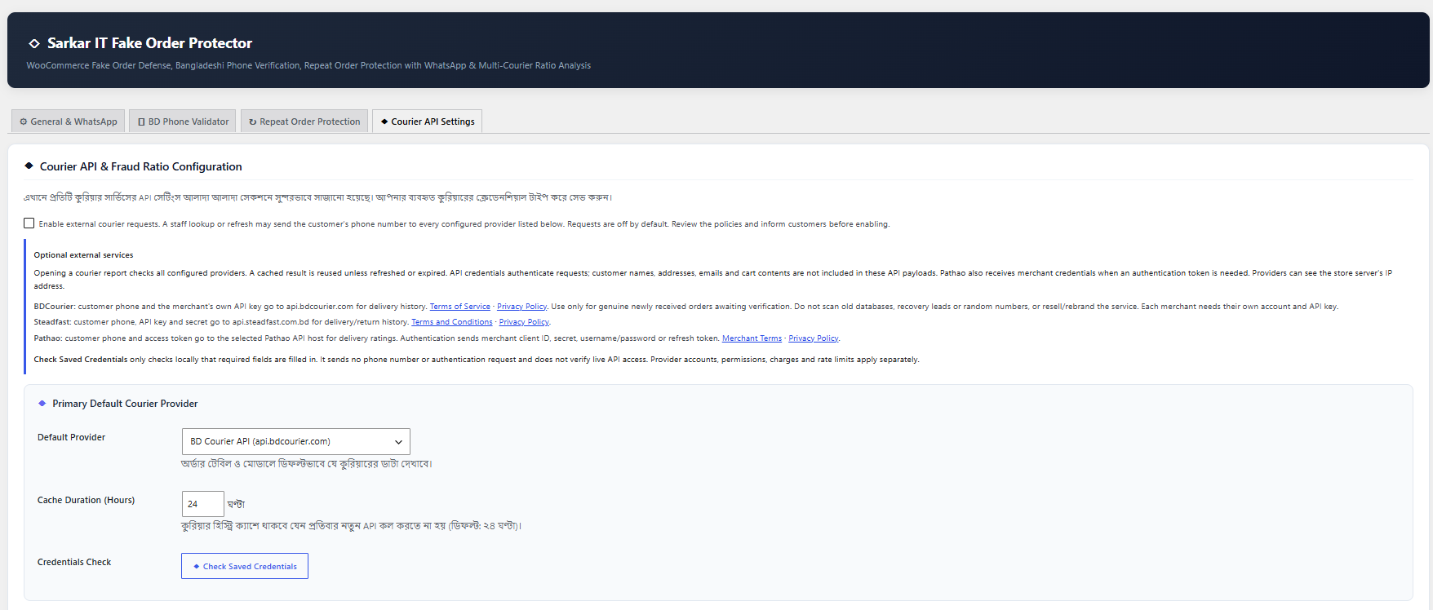Screen dimensions: 1433x610
Task: Go to the Repeat Order Protection tab
Action: (x=304, y=122)
